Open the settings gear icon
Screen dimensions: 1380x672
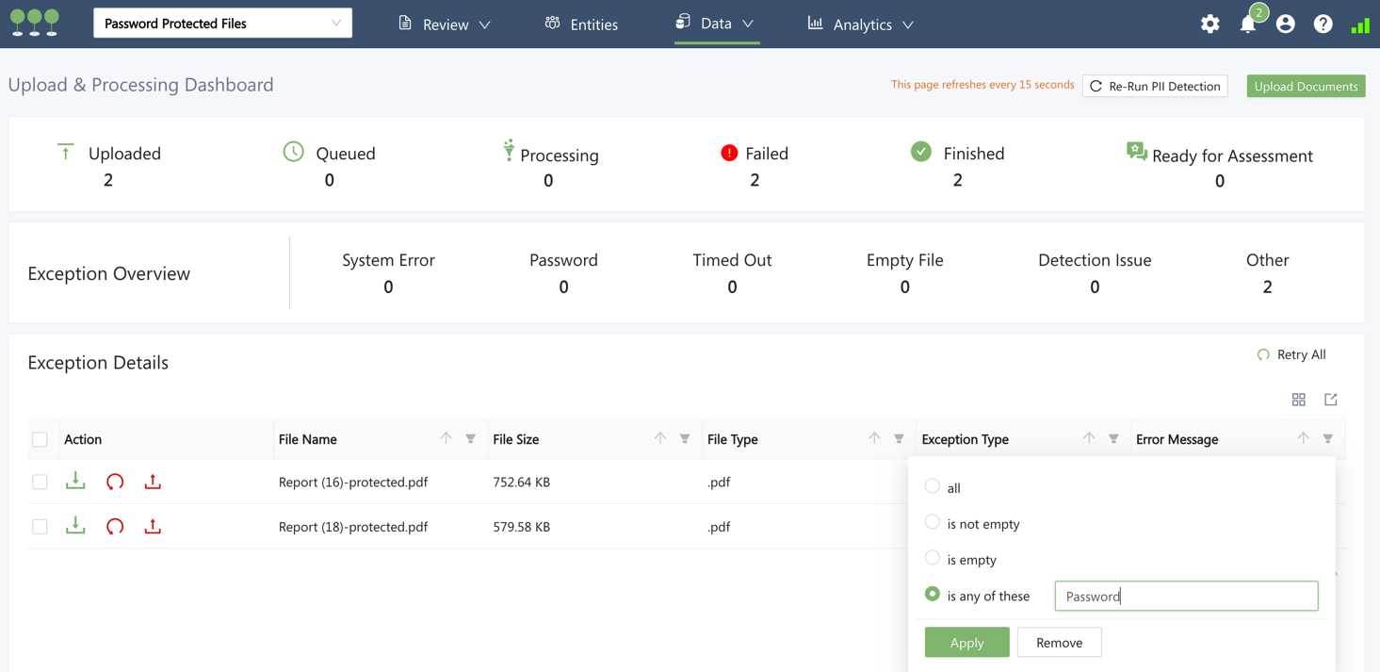(1210, 25)
